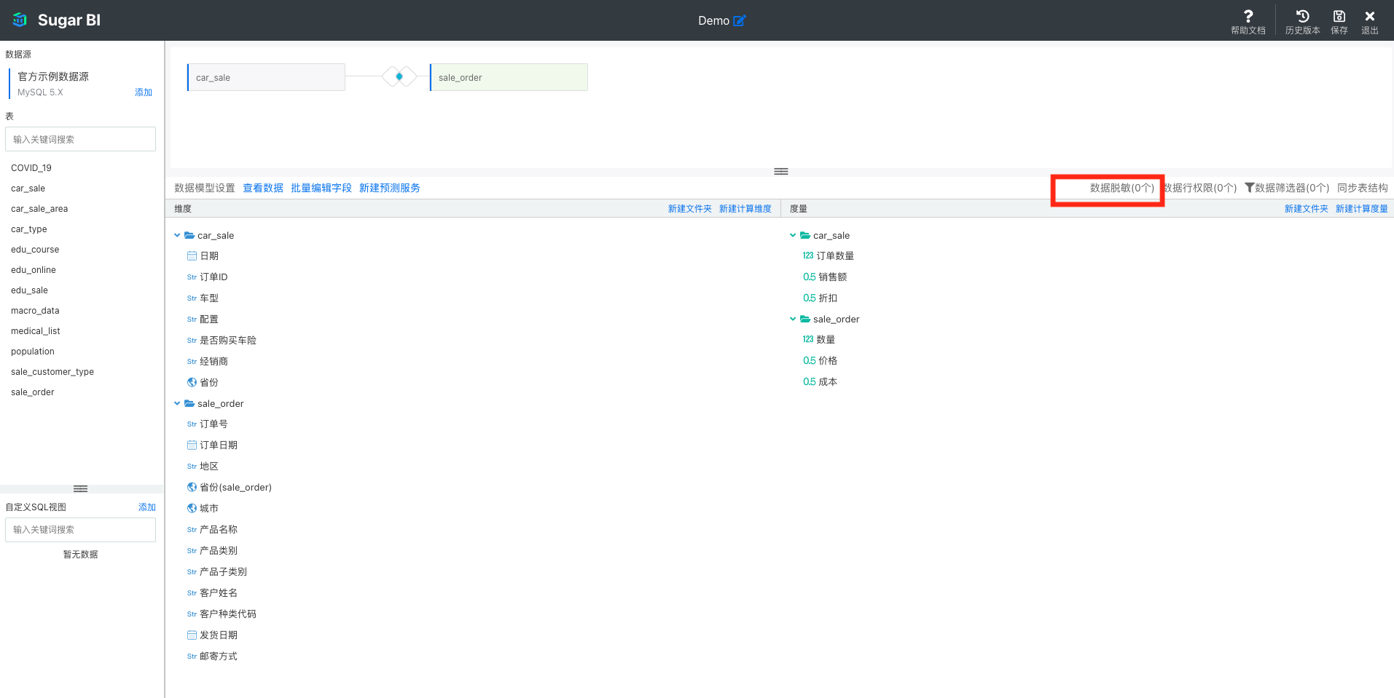This screenshot has width=1394, height=698.
Task: Select edu_online table in list
Action: pyautogui.click(x=34, y=270)
